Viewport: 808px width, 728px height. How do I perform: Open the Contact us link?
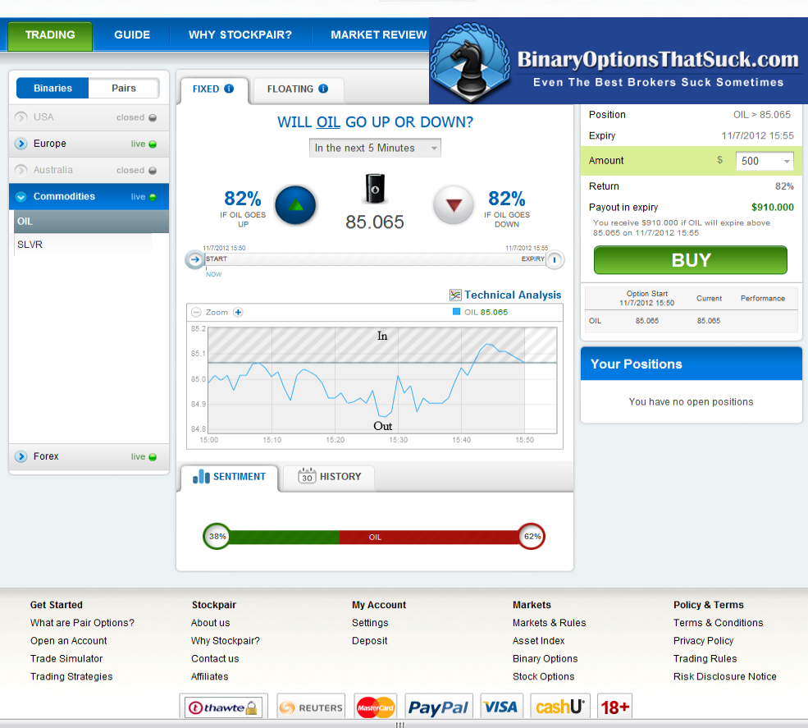pos(215,658)
